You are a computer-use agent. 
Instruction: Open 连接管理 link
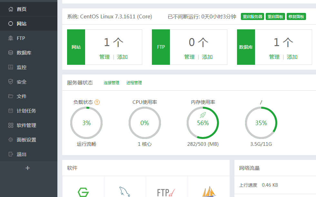pyautogui.click(x=112, y=83)
